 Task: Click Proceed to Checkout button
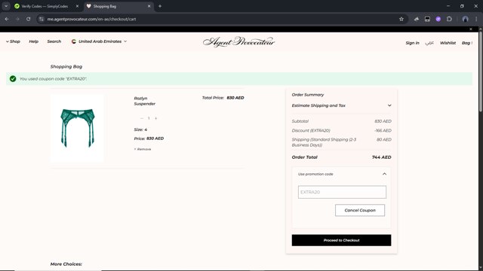pyautogui.click(x=341, y=240)
